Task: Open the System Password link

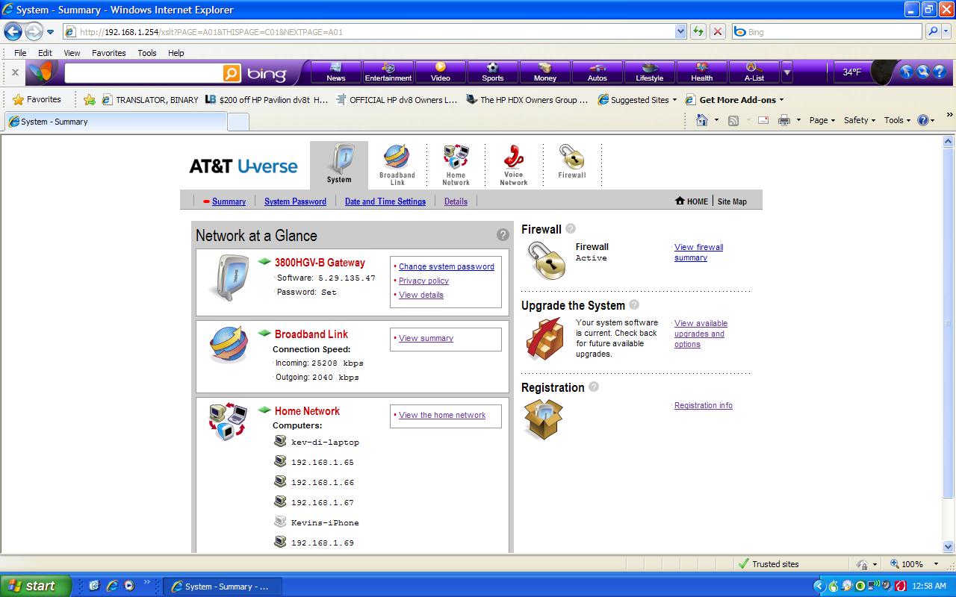Action: (x=295, y=201)
